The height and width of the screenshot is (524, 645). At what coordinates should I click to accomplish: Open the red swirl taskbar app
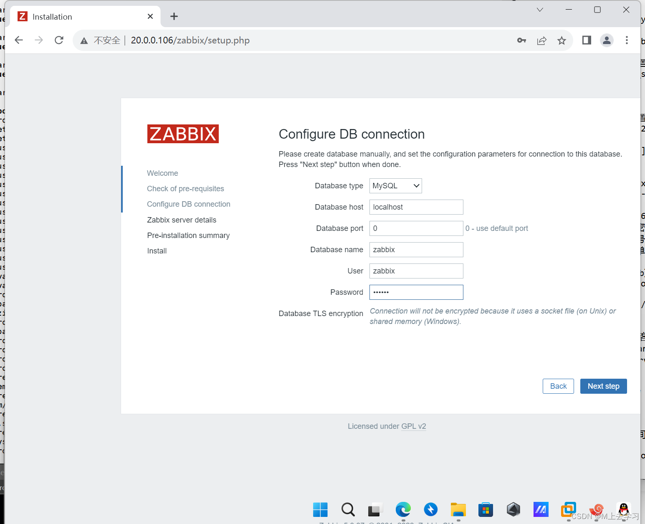tap(597, 509)
